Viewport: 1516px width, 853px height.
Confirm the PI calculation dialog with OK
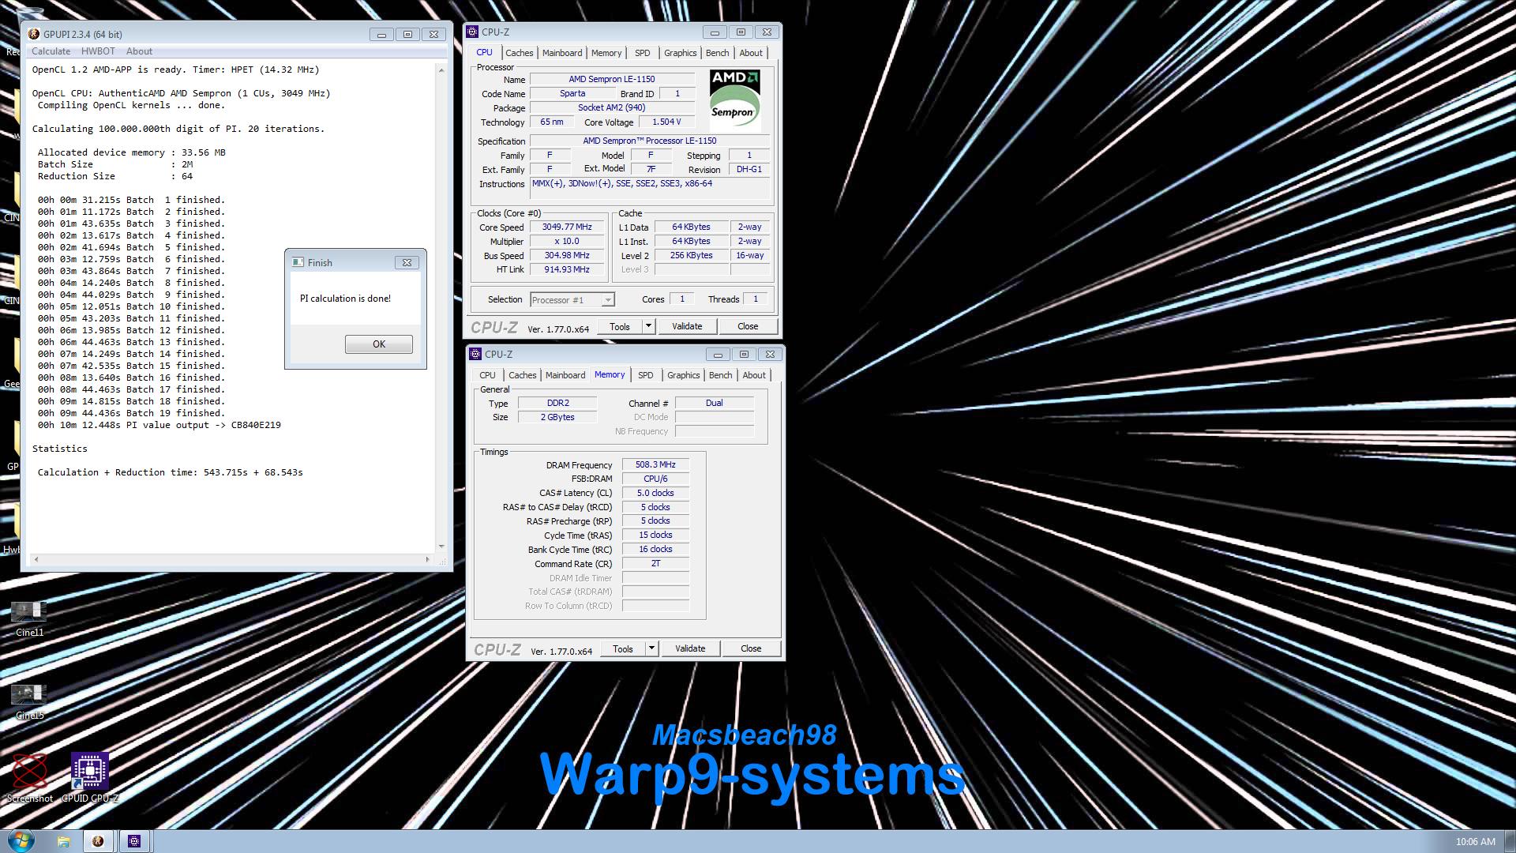[379, 344]
